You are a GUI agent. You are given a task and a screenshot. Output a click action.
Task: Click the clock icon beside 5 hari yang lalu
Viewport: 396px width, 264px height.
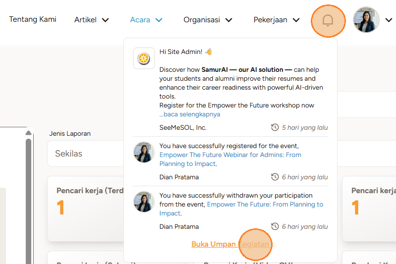(x=275, y=128)
